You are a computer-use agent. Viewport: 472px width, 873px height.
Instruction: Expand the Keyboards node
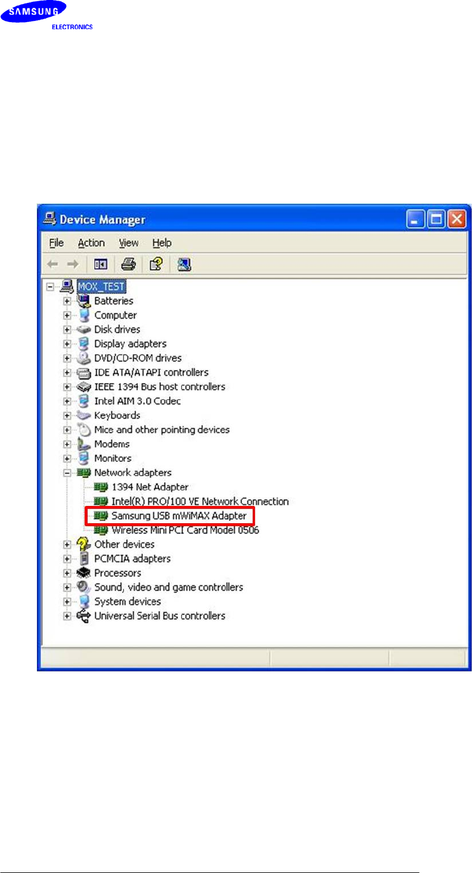point(67,415)
